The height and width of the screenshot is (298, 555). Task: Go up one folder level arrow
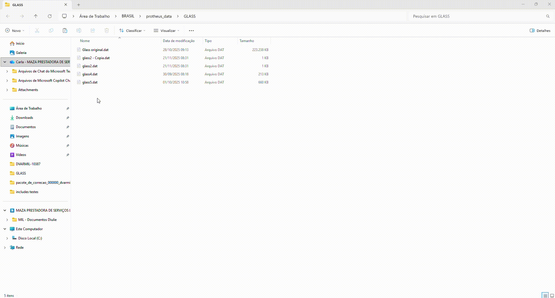click(x=36, y=16)
